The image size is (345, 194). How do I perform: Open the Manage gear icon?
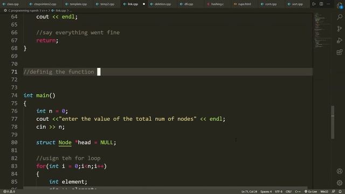click(x=340, y=183)
